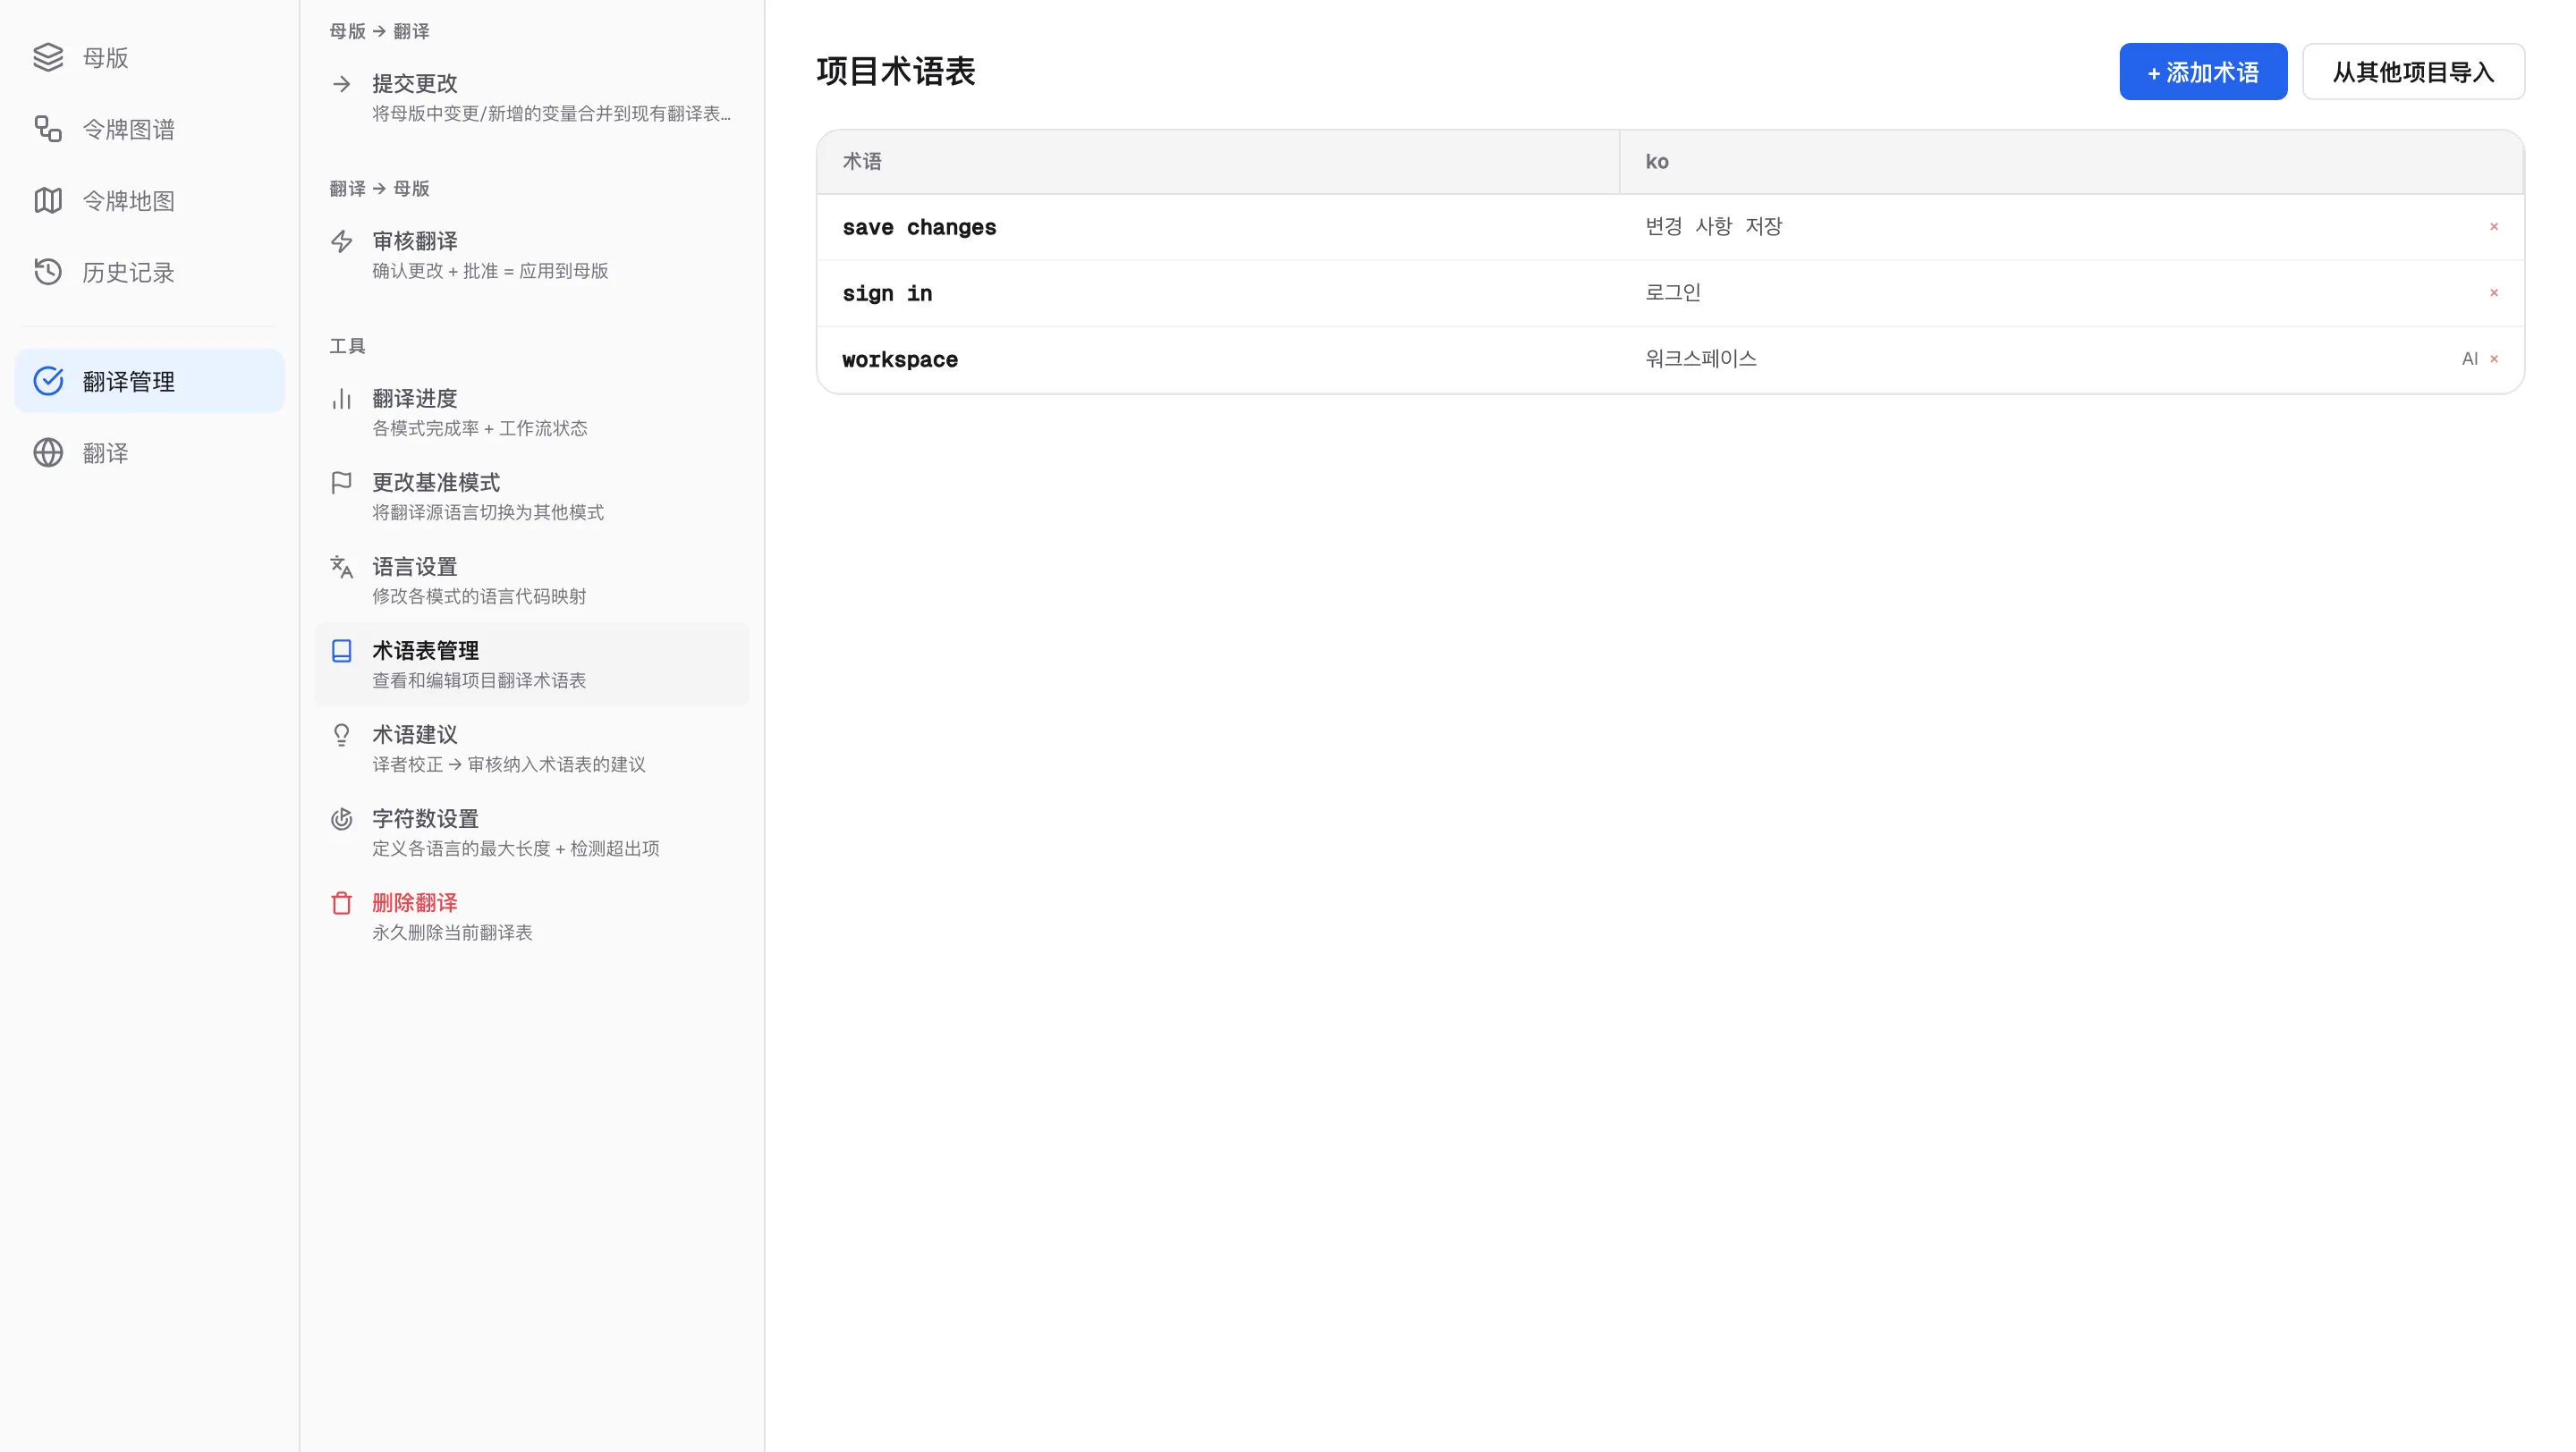Viewport: 2576px width, 1452px height.
Task: Click the 查看和编辑项目翻译术语表 description
Action: point(479,680)
